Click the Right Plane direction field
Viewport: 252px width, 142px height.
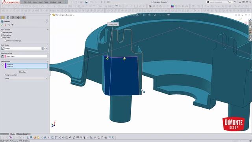point(27,56)
